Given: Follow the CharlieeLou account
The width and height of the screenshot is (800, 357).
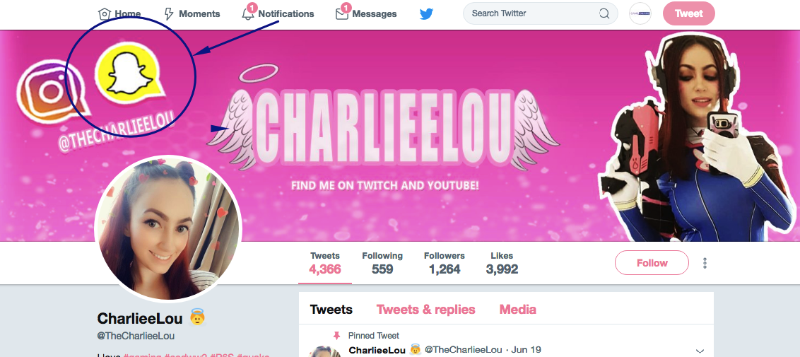Looking at the screenshot, I should pos(652,263).
